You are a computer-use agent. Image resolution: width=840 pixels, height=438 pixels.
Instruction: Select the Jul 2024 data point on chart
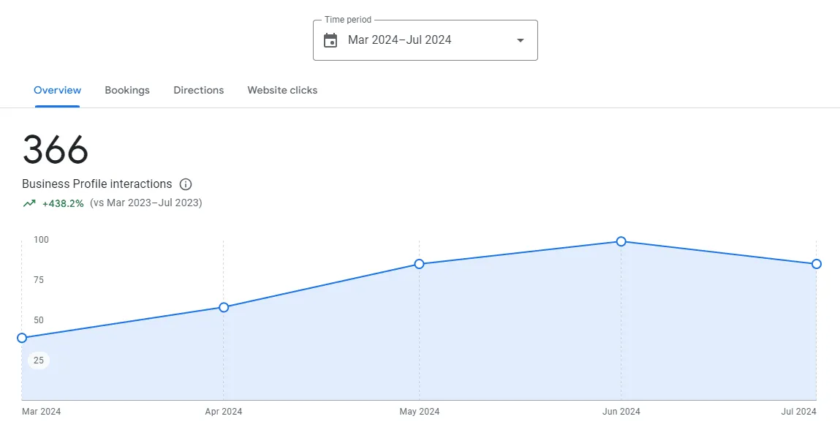[817, 264]
